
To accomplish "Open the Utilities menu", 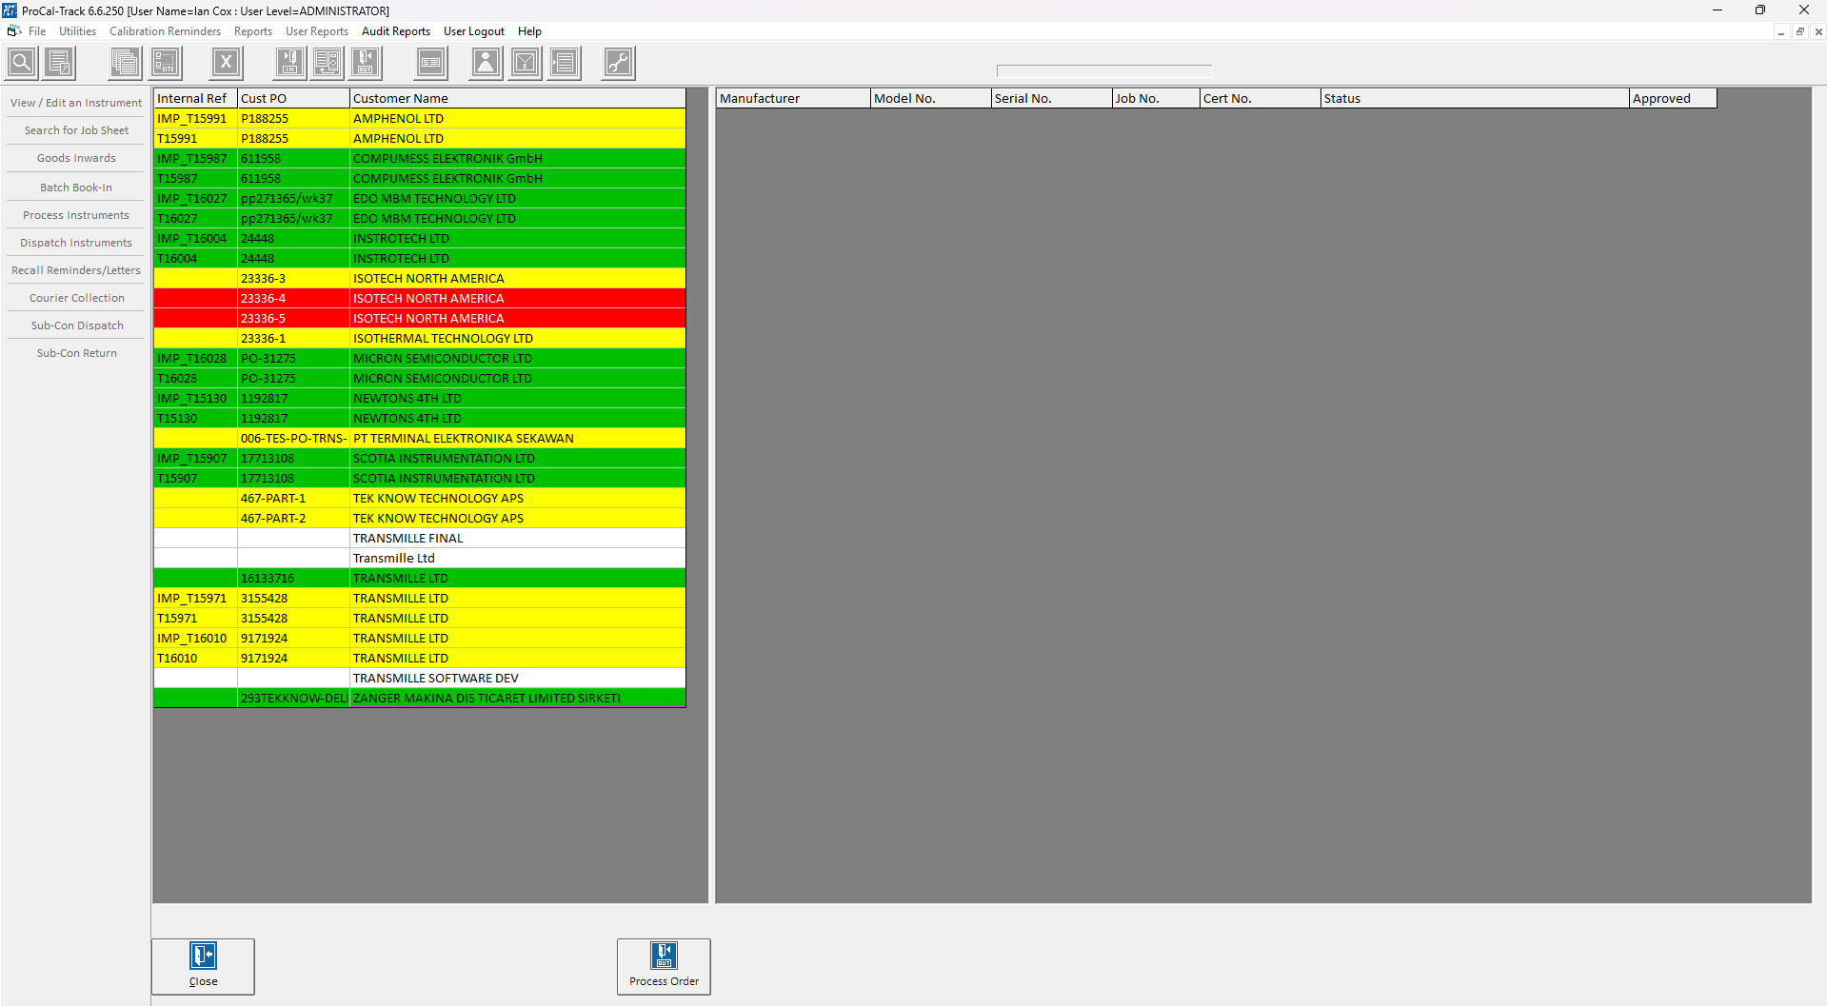I will coord(77,31).
